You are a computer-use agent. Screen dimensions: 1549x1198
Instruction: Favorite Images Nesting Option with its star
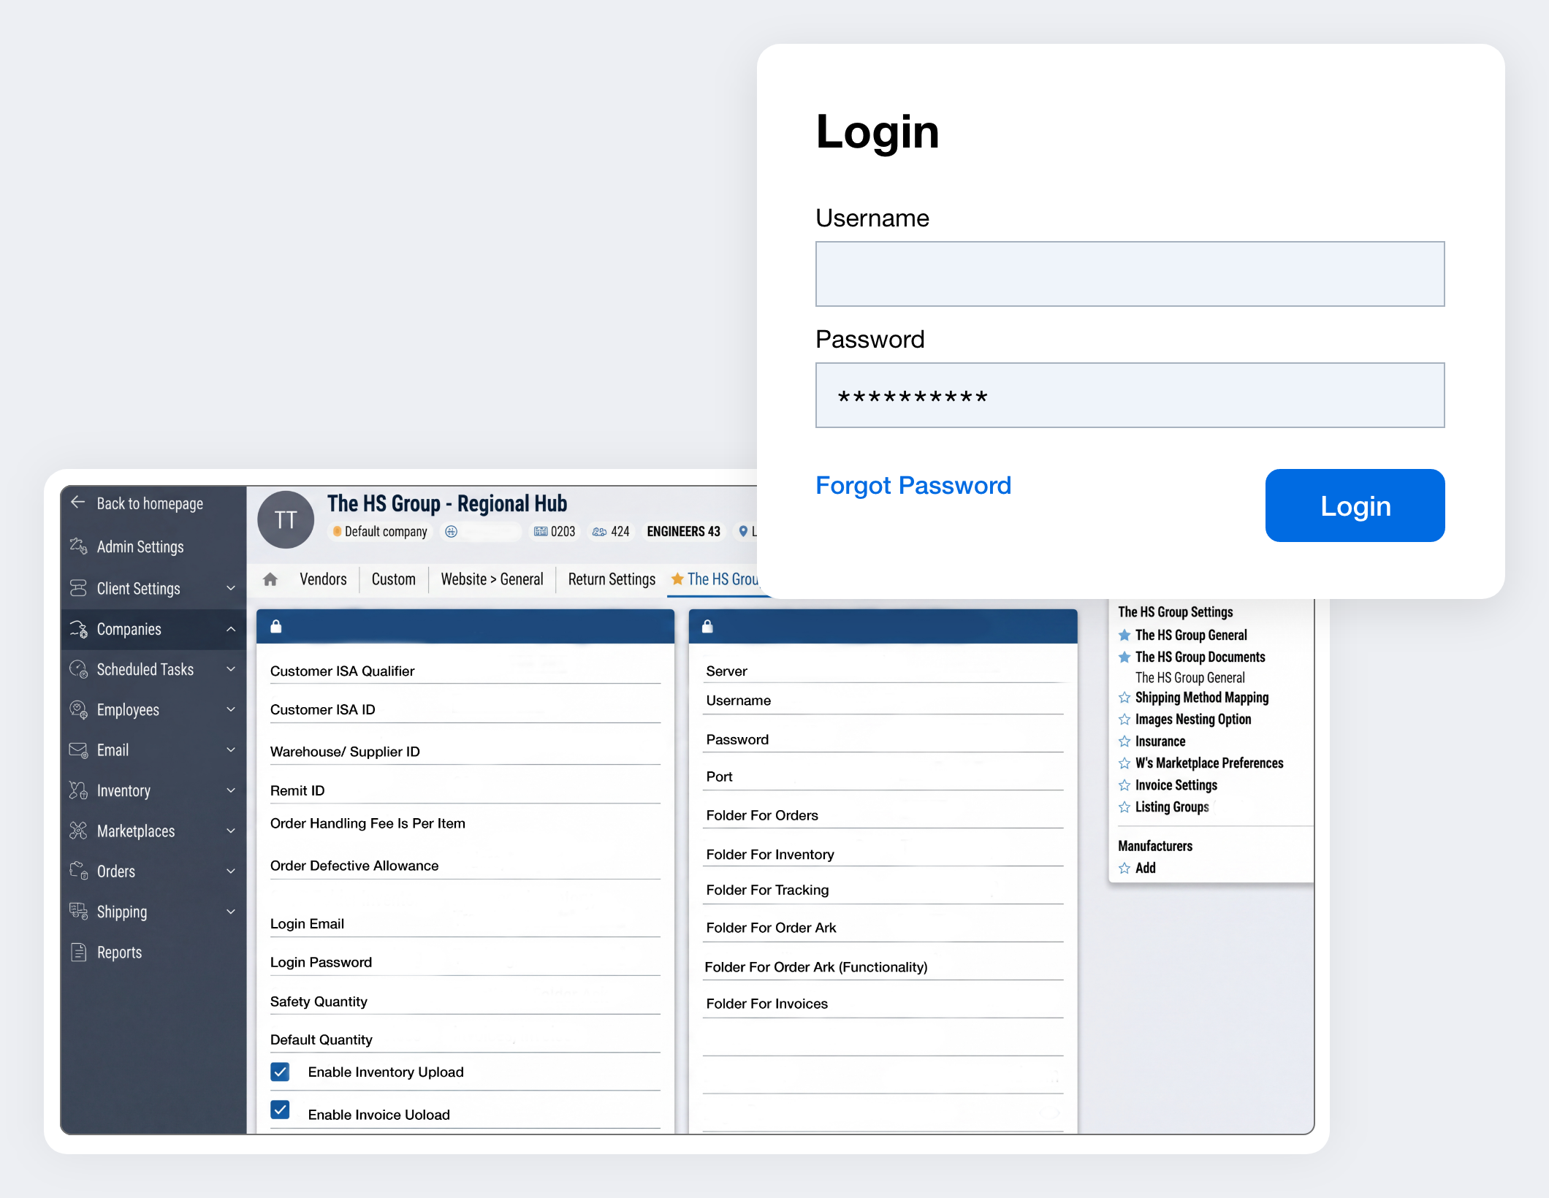(x=1124, y=720)
